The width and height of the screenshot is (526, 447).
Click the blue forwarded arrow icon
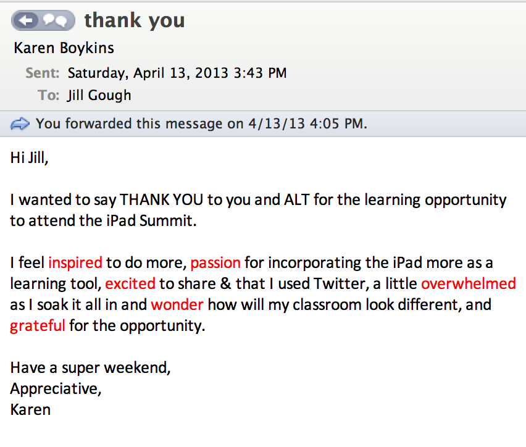click(x=20, y=124)
